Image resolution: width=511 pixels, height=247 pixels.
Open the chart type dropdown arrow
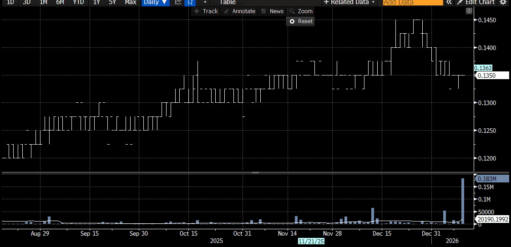pos(205,2)
